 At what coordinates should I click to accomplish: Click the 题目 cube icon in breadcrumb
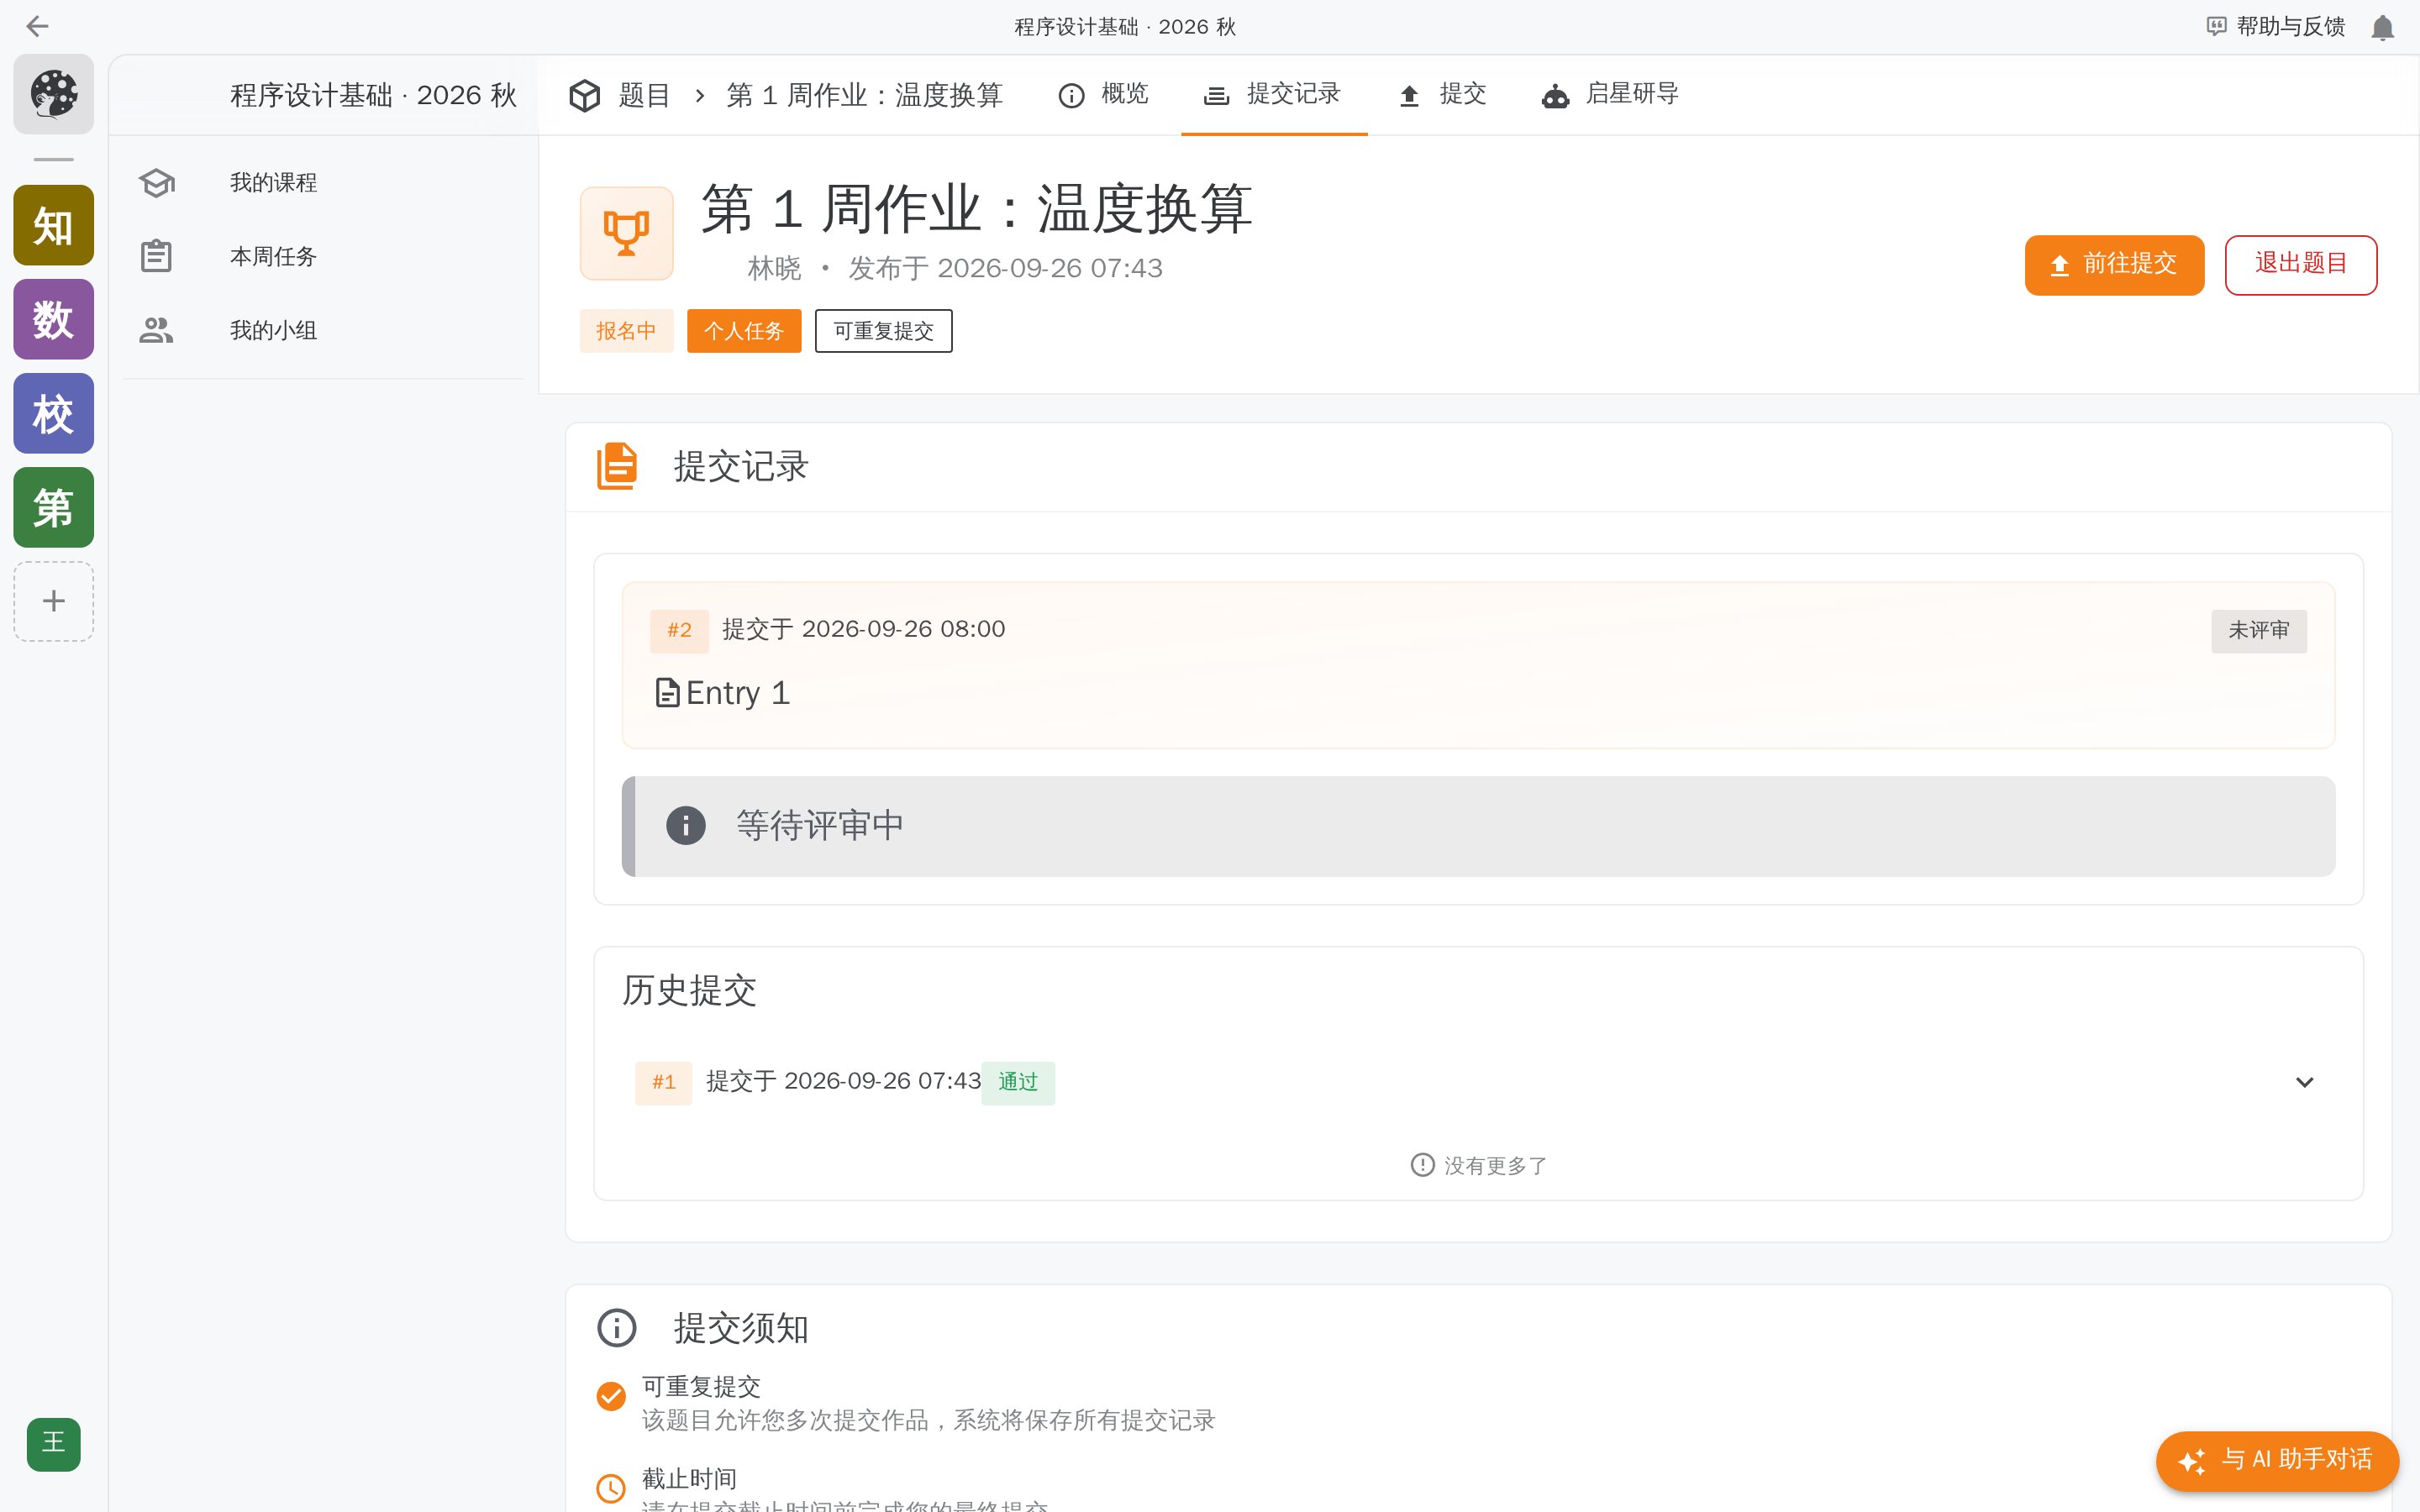pos(584,95)
